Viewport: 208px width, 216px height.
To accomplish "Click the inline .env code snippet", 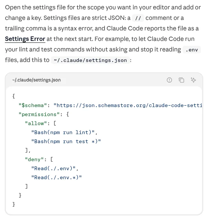I will pos(192,50).
